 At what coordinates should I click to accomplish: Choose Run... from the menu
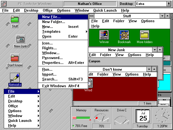(63, 70)
